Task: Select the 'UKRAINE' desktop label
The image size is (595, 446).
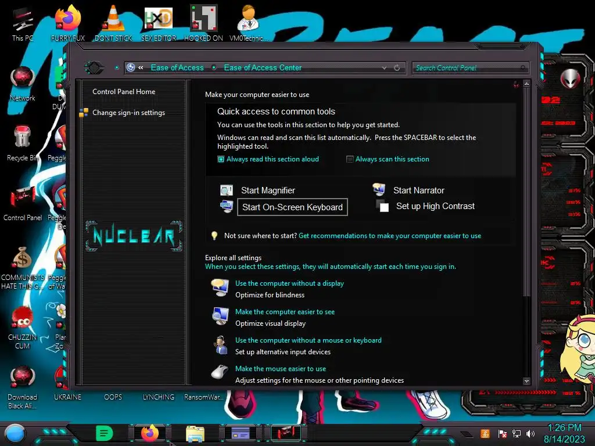Action: (67, 397)
